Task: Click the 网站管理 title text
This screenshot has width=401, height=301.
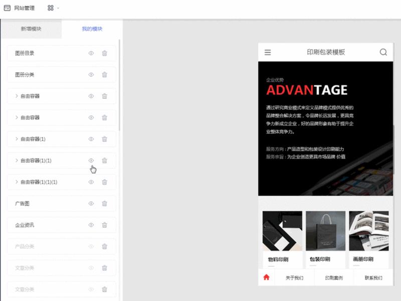Action: [x=24, y=8]
